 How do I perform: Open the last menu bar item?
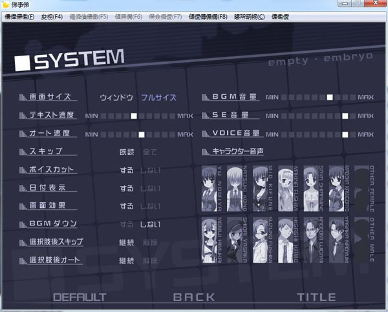click(x=280, y=17)
